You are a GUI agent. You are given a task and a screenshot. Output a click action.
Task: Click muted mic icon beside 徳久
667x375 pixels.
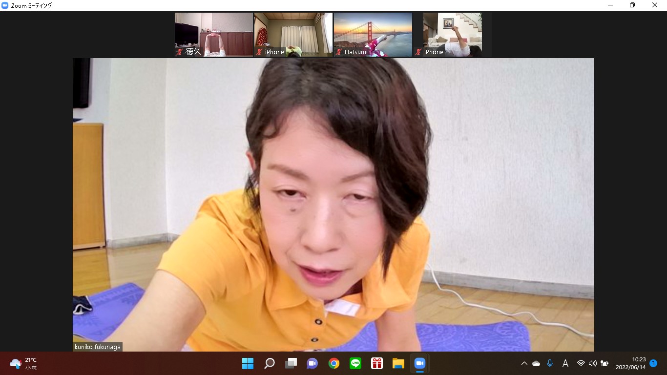click(x=180, y=52)
